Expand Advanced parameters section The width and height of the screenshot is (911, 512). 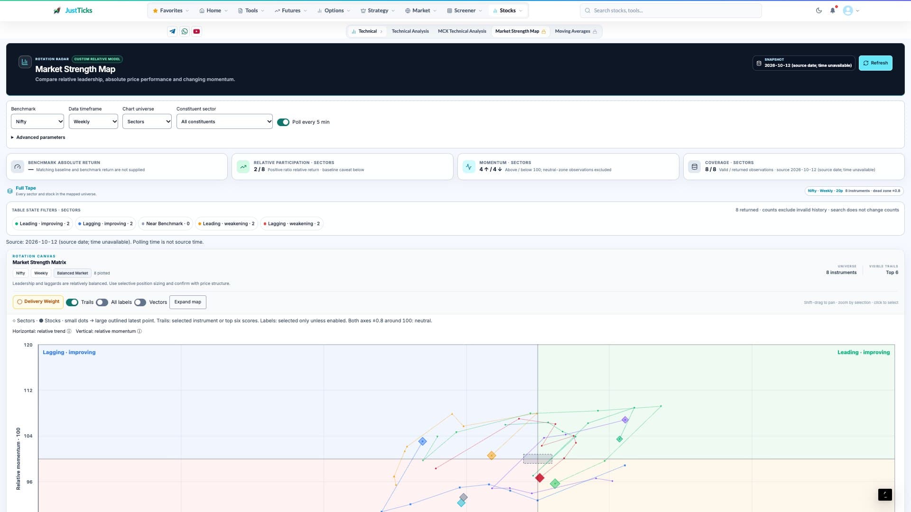38,137
